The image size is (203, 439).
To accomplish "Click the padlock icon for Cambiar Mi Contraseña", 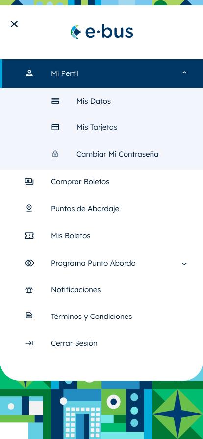I will 55,154.
